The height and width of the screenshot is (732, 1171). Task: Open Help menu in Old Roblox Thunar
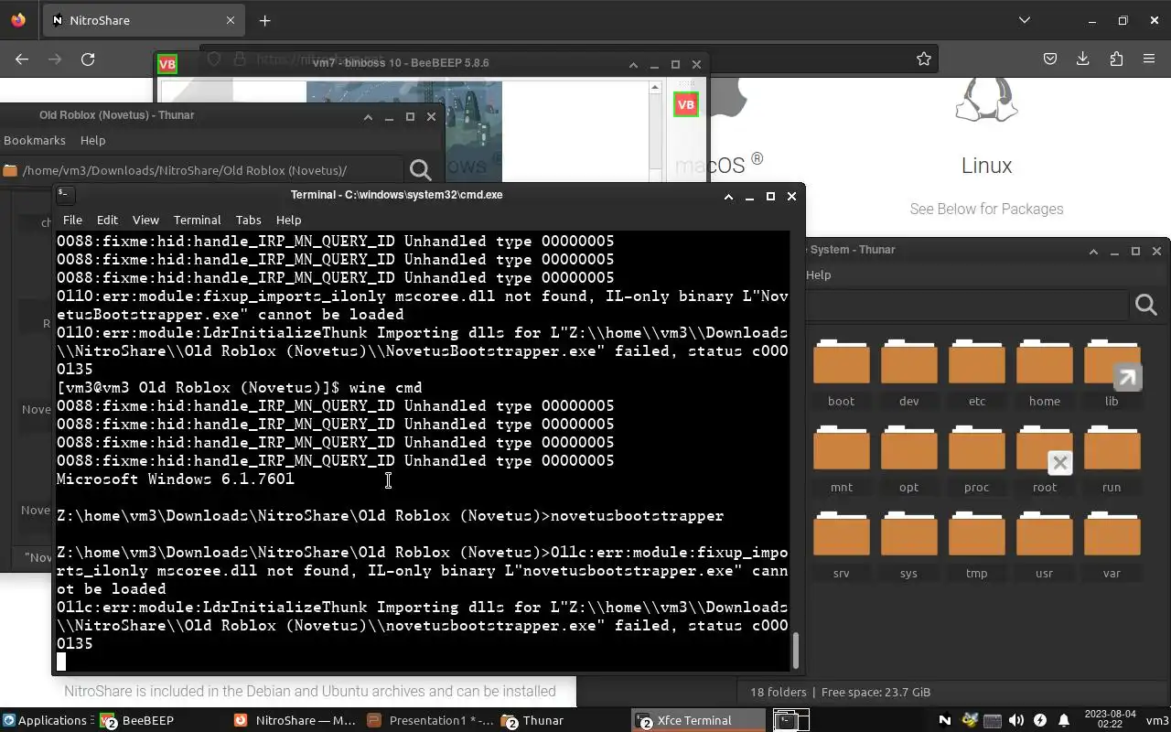(x=92, y=140)
